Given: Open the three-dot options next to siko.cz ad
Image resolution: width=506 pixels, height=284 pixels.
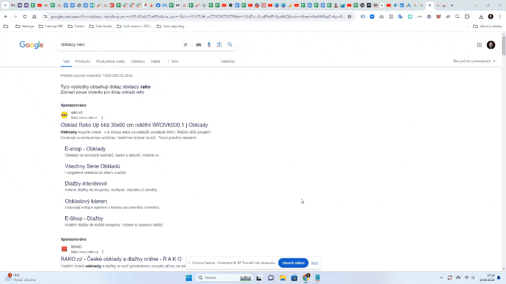Looking at the screenshot, I should pos(102,118).
